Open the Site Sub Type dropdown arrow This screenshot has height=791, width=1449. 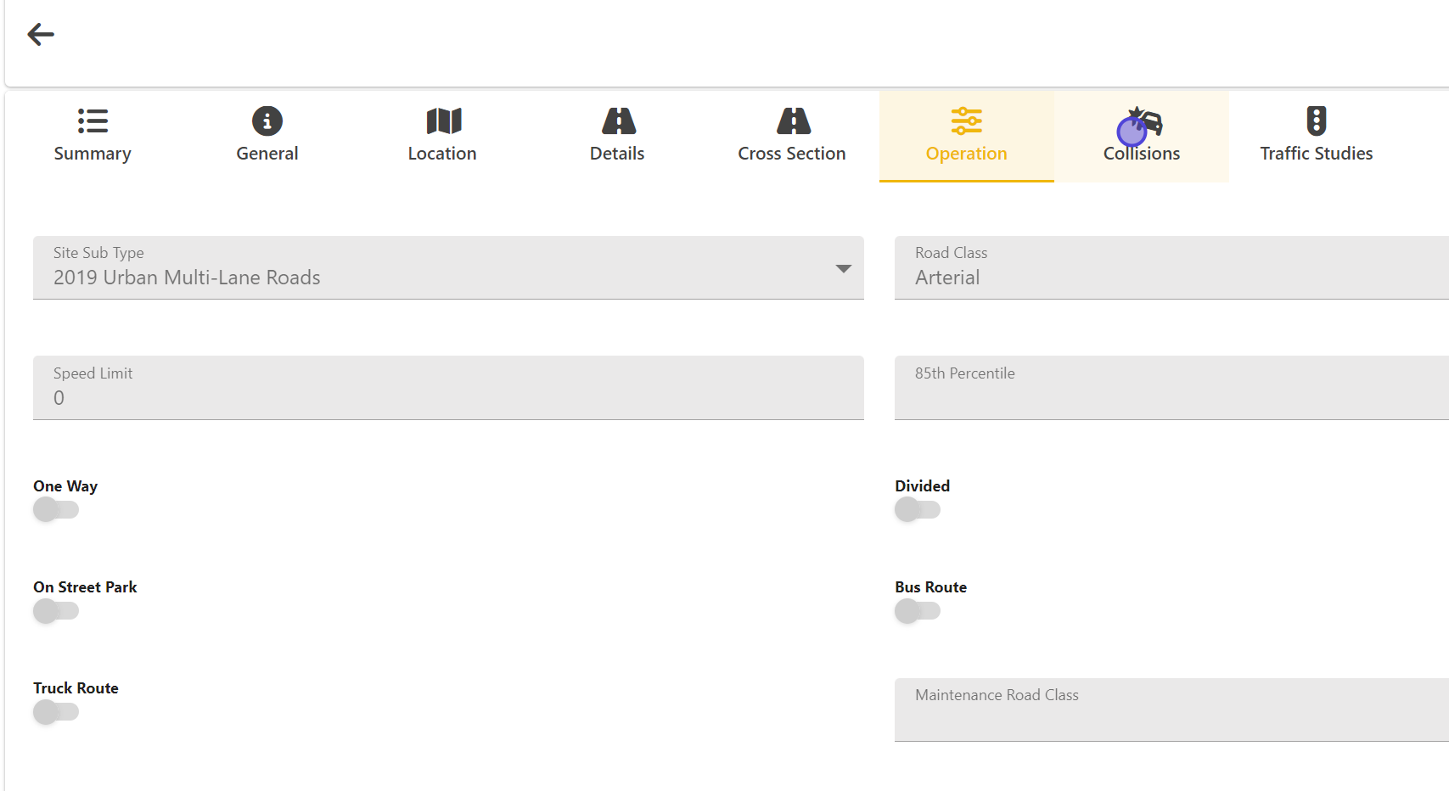tap(843, 269)
